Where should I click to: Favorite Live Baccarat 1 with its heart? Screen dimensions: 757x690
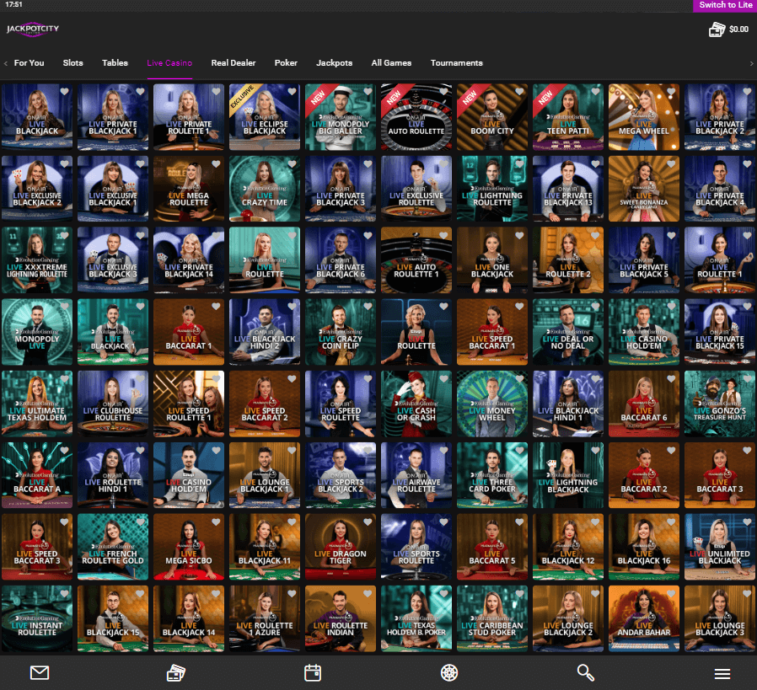(216, 307)
